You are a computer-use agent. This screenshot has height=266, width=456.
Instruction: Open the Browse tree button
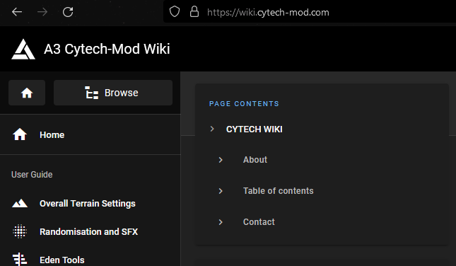click(x=113, y=93)
